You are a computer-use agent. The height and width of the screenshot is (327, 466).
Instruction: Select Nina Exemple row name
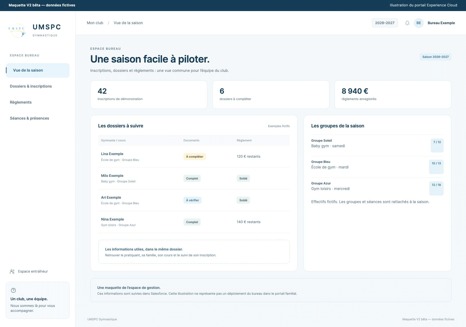(x=112, y=219)
